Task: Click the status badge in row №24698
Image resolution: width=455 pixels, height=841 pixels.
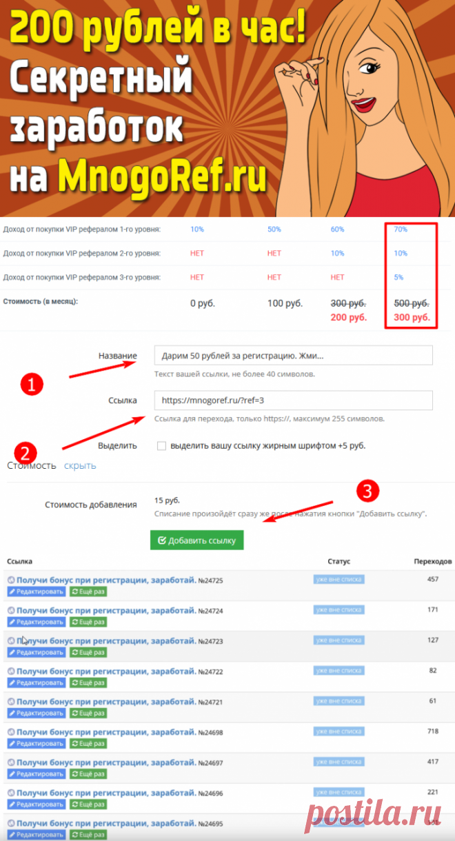Action: click(339, 731)
